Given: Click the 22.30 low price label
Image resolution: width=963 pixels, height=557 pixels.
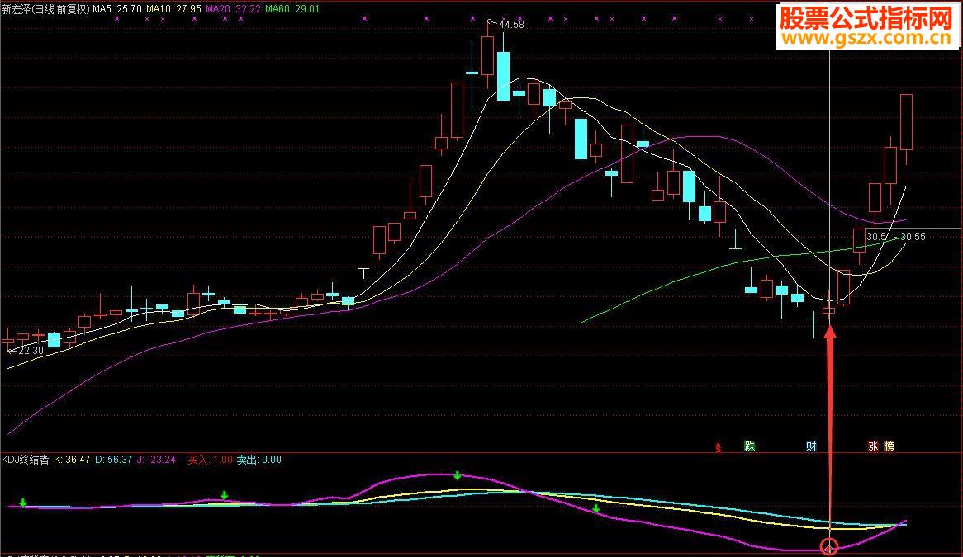Looking at the screenshot, I should pos(31,350).
